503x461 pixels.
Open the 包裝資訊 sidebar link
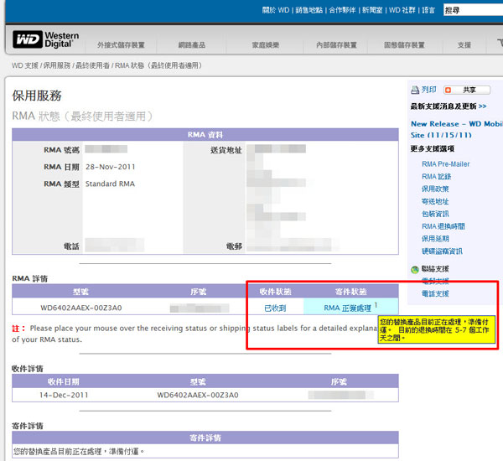(435, 215)
